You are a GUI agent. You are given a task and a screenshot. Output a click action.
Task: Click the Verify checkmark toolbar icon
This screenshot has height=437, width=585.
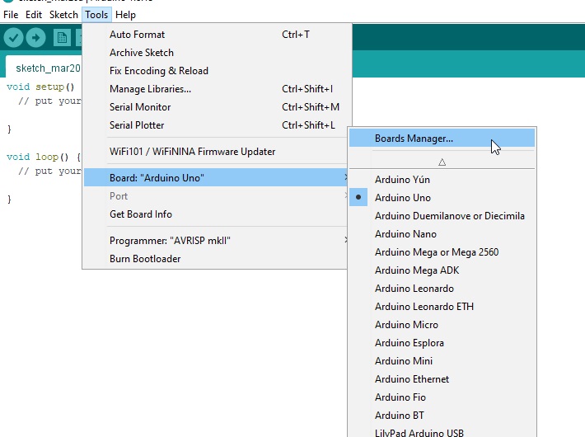13,38
